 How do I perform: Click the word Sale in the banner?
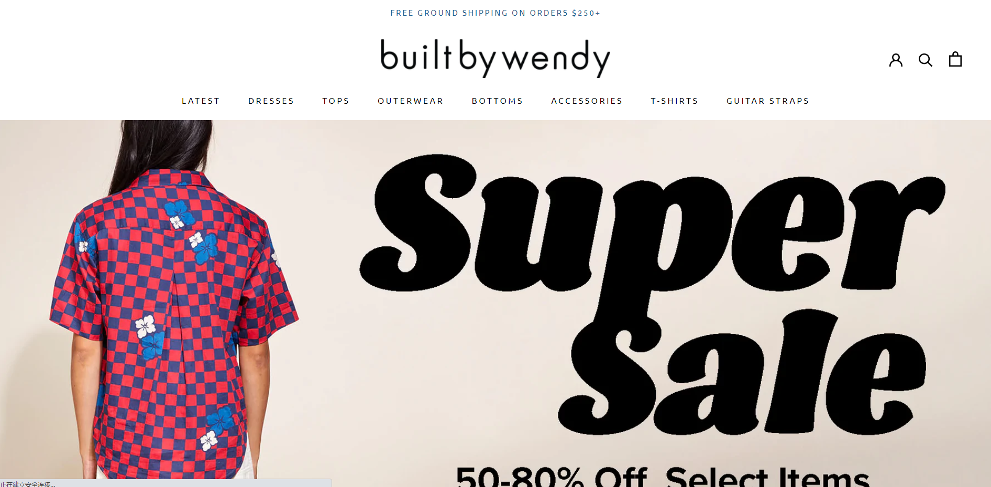(x=741, y=372)
